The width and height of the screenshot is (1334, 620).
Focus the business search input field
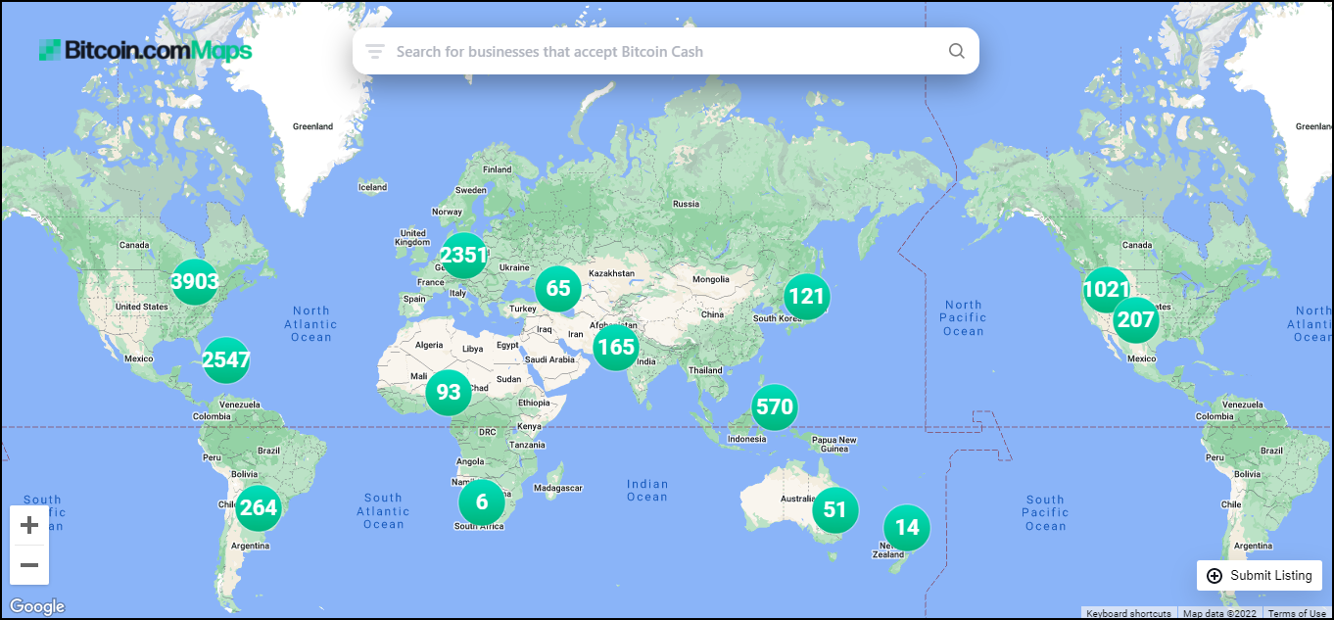coord(666,51)
